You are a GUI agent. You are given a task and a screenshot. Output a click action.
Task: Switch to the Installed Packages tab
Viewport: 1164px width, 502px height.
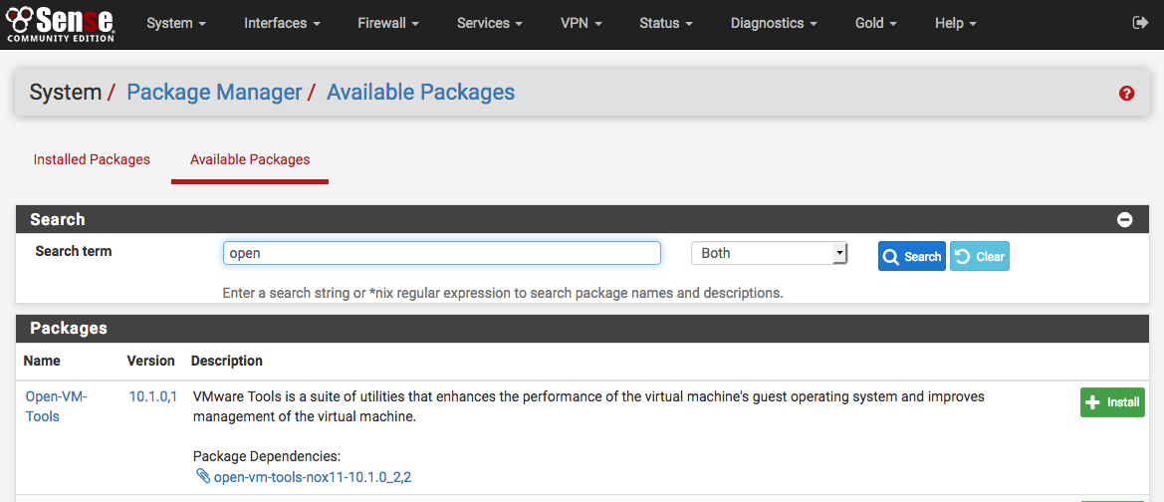[92, 159]
